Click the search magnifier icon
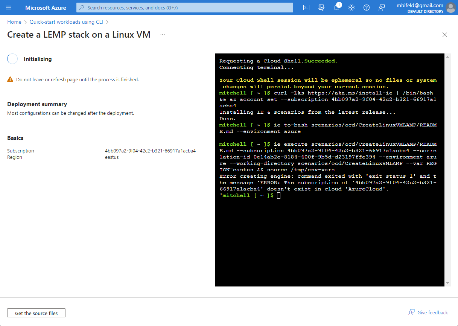Screen dimensions: 458x326 point(82,8)
